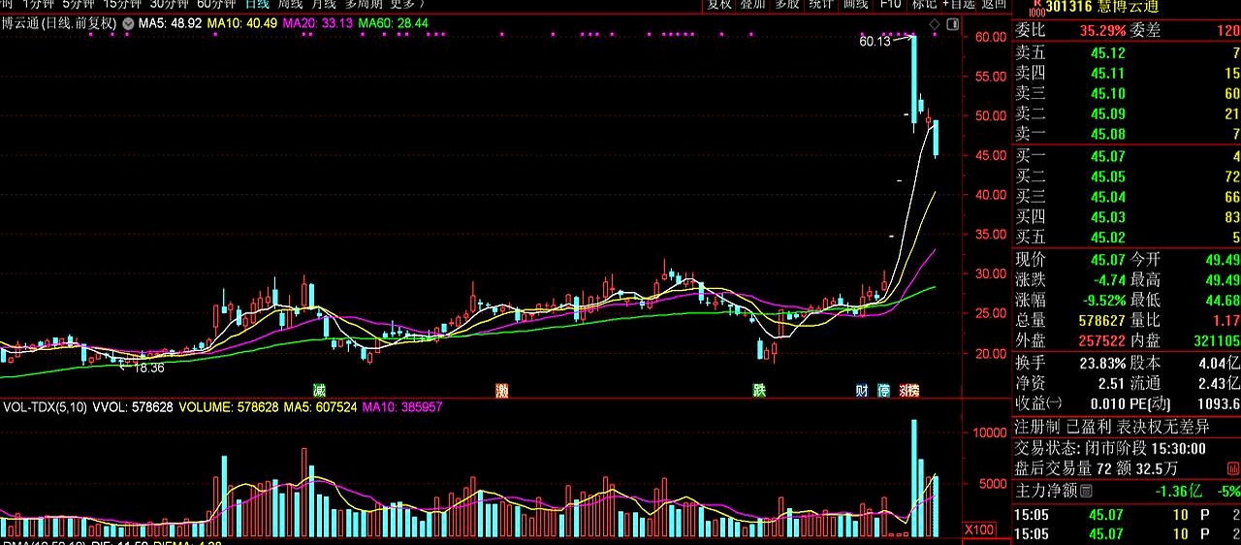The width and height of the screenshot is (1241, 545).
Task: Open the F10 company info
Action: (889, 4)
